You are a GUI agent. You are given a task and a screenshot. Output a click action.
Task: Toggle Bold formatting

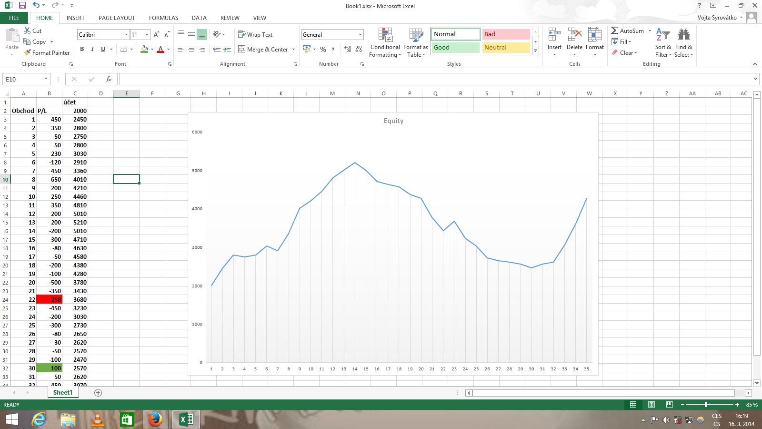coord(82,49)
